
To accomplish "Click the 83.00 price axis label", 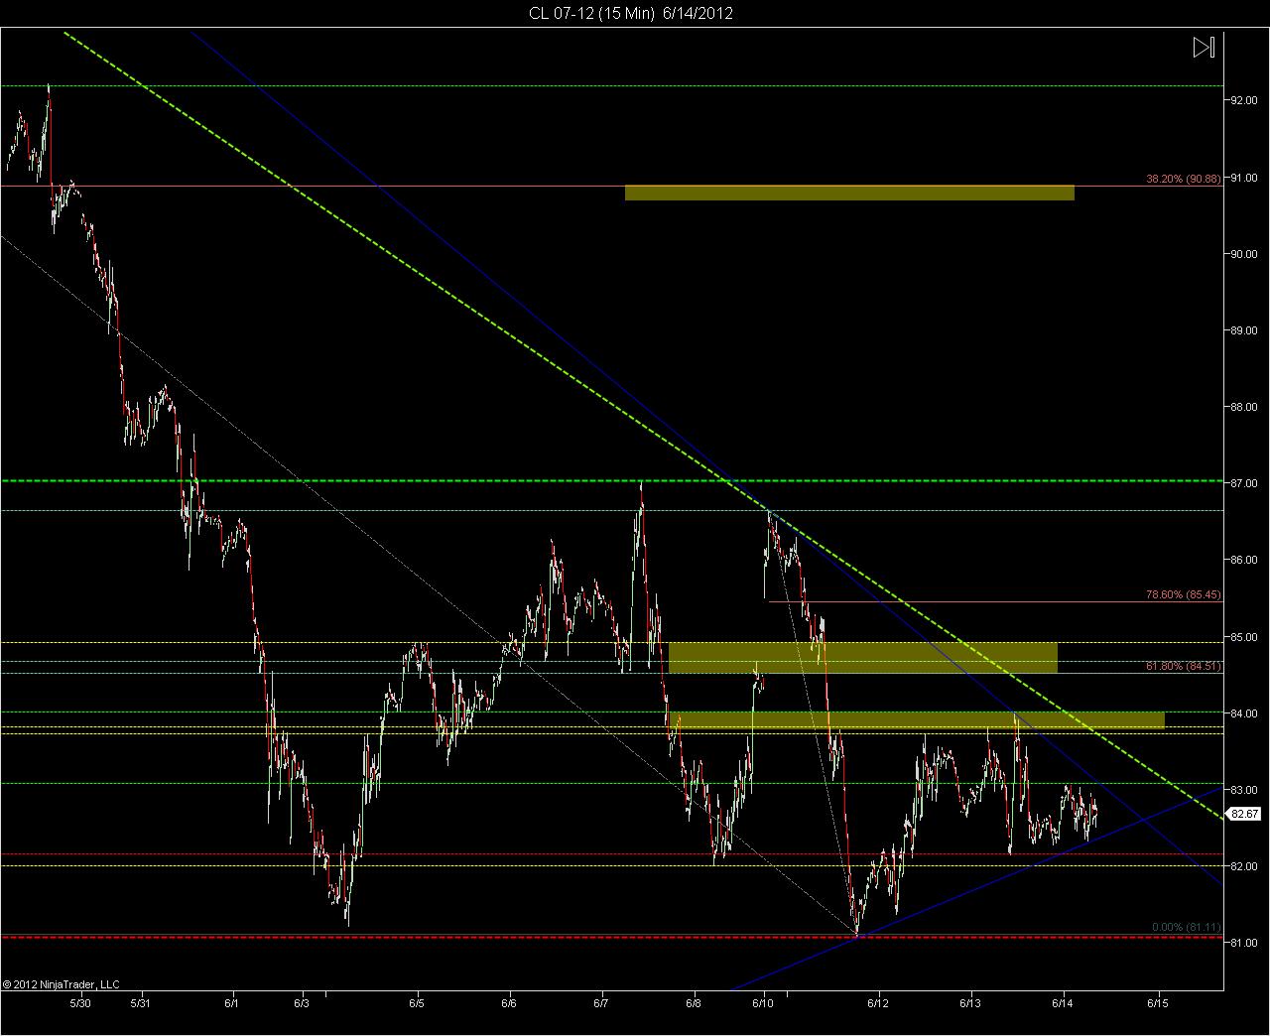I will [1244, 790].
